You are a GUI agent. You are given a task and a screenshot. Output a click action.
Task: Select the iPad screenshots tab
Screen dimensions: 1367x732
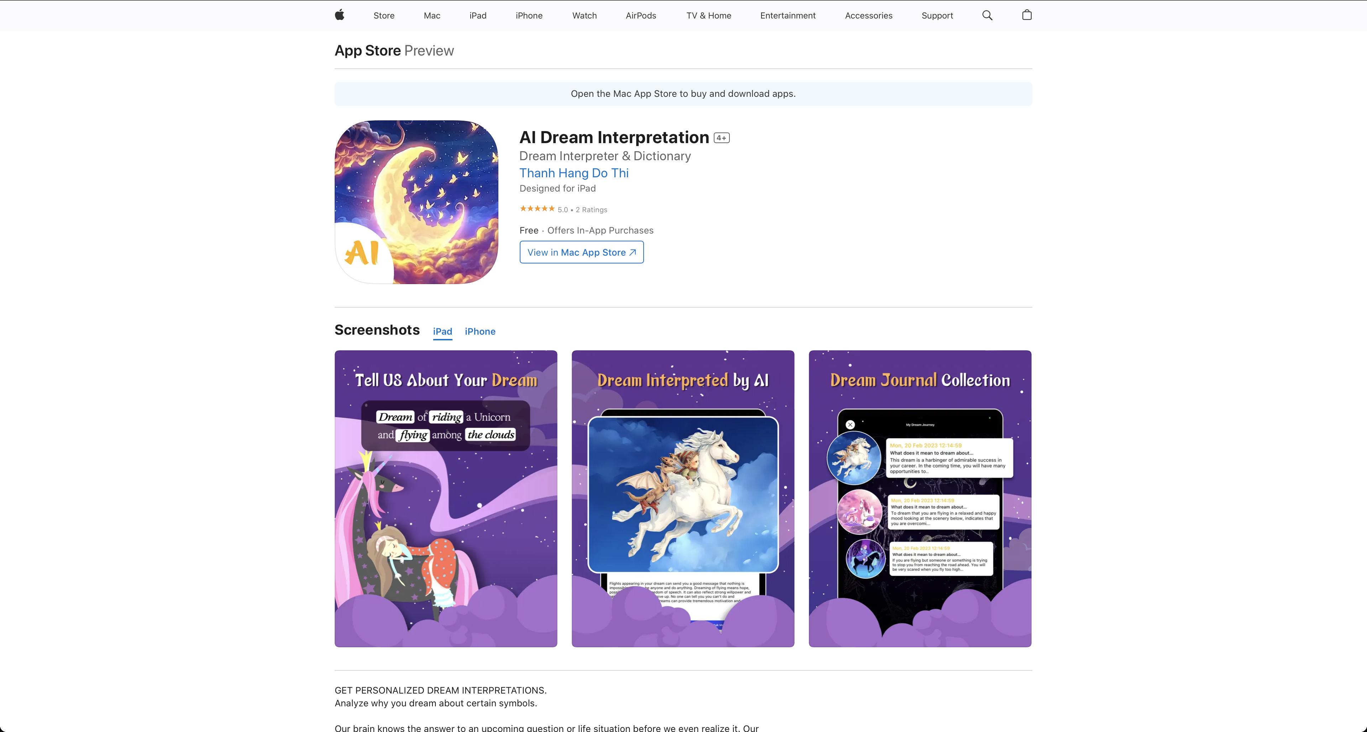pyautogui.click(x=442, y=331)
